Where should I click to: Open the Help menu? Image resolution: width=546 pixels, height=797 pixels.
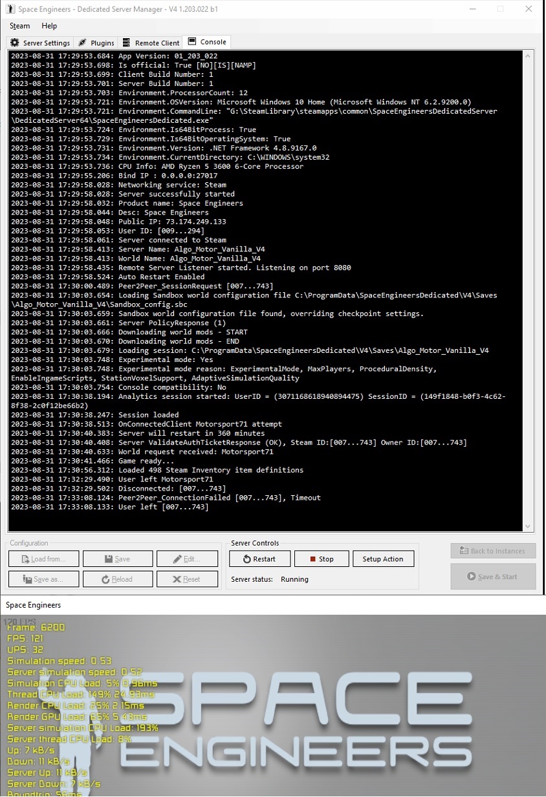point(49,26)
